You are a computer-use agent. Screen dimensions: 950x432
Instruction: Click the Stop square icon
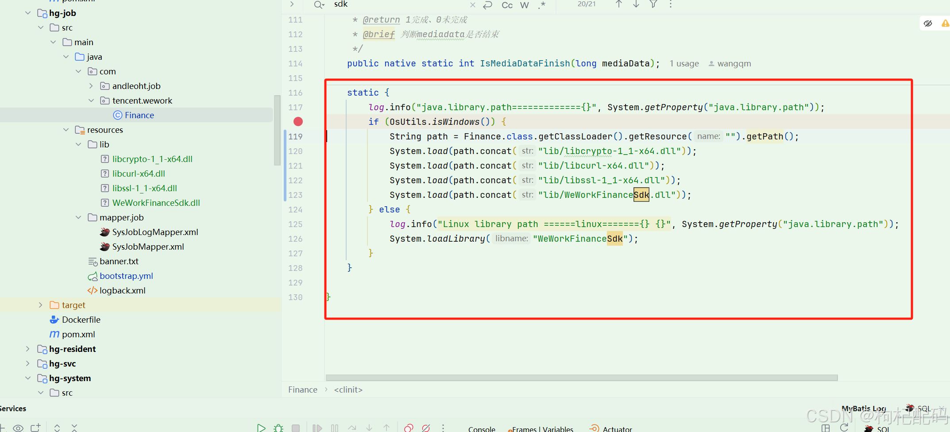point(296,428)
